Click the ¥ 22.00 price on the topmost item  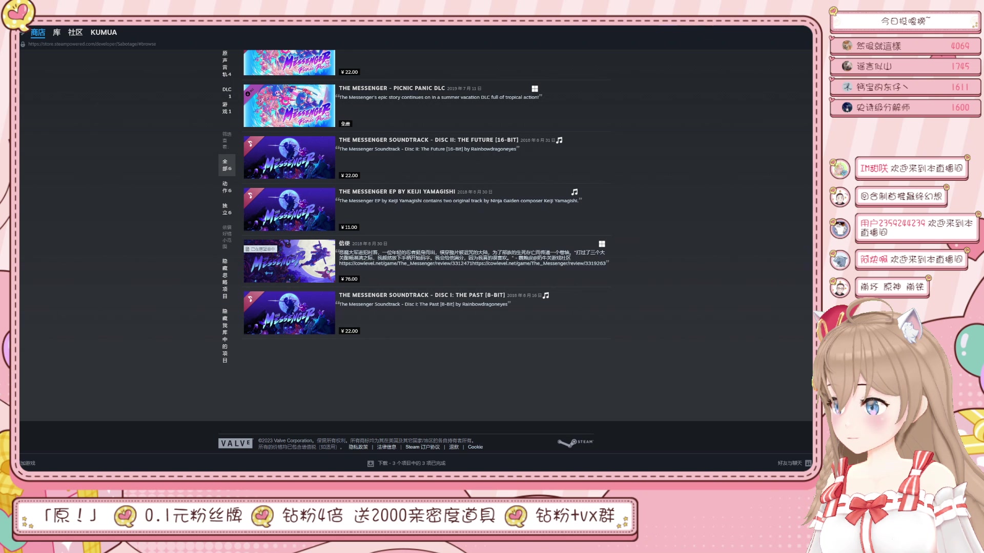coord(350,72)
